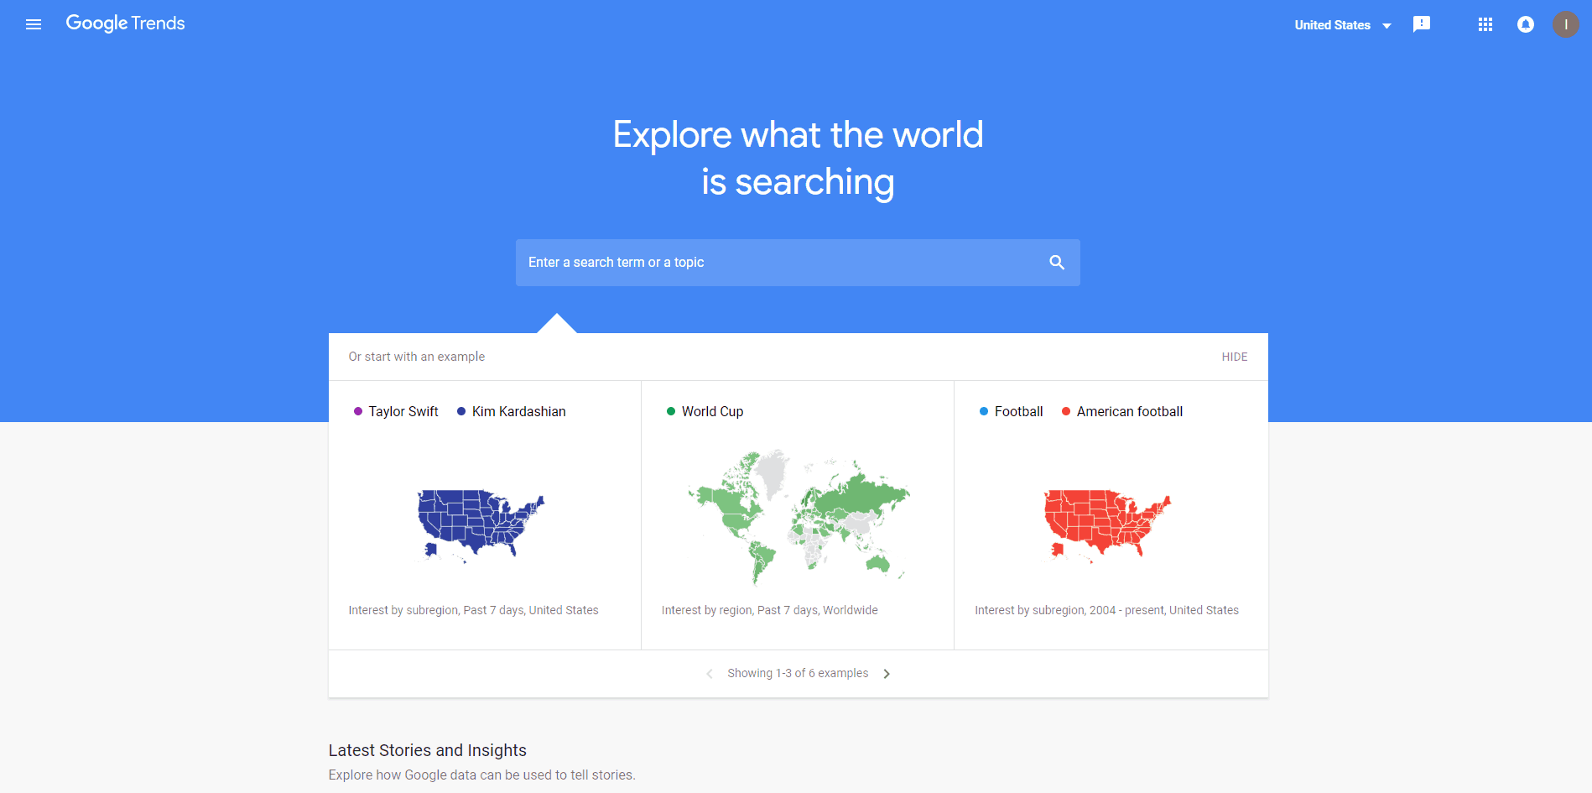Click the green world map thumbnail
Viewport: 1592px width, 793px height.
(x=798, y=516)
